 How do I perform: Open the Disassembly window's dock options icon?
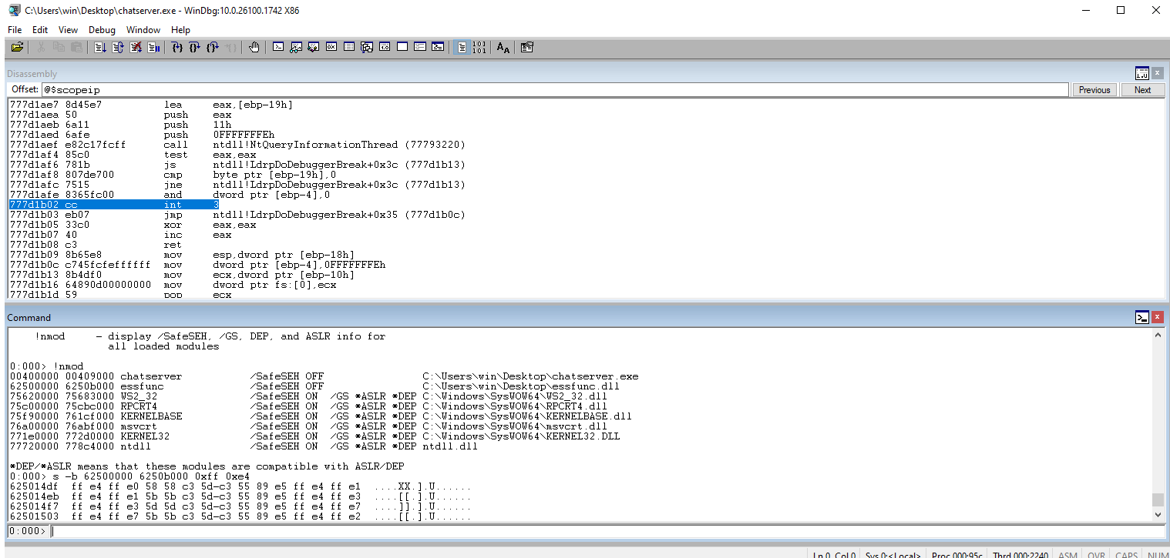tap(1141, 73)
